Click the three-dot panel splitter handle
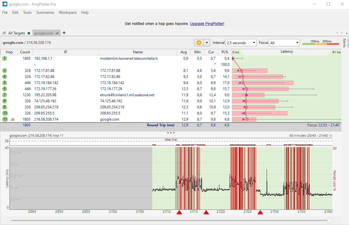This screenshot has width=349, height=225. pos(171,133)
